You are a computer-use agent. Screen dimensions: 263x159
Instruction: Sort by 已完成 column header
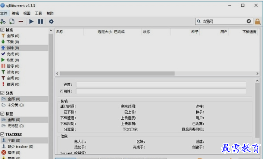pos(127,32)
